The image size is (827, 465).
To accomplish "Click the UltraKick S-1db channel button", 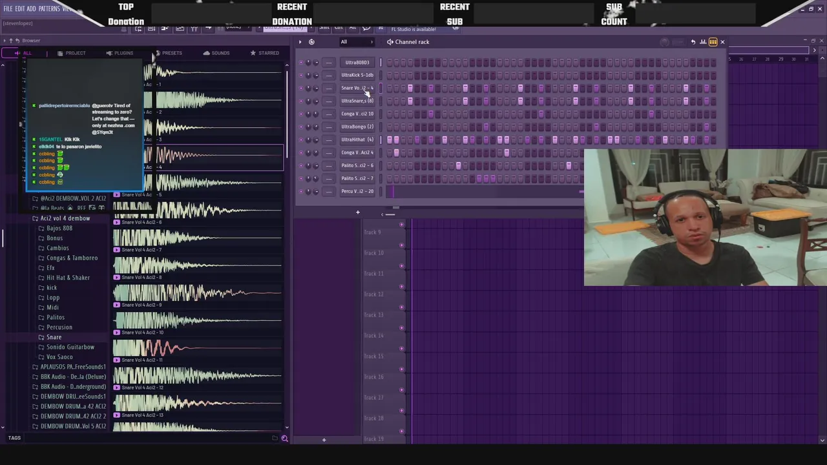I will [357, 76].
